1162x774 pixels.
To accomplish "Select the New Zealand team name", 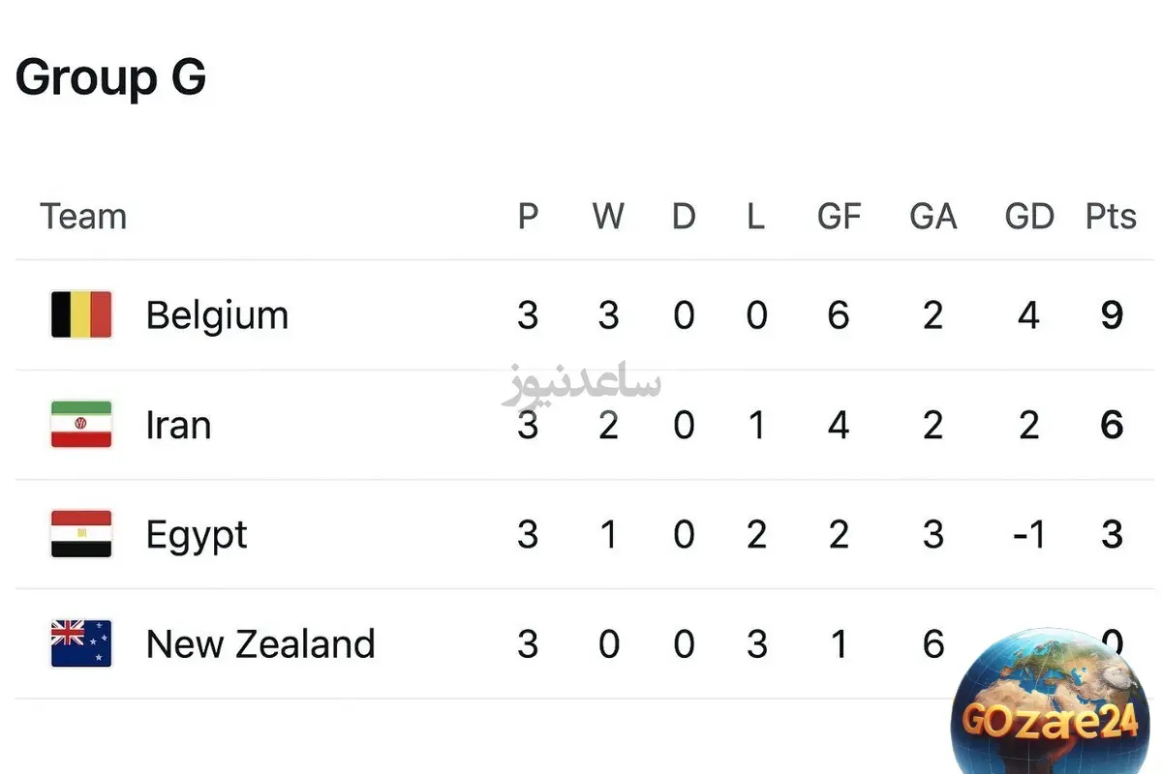I will tap(260, 643).
